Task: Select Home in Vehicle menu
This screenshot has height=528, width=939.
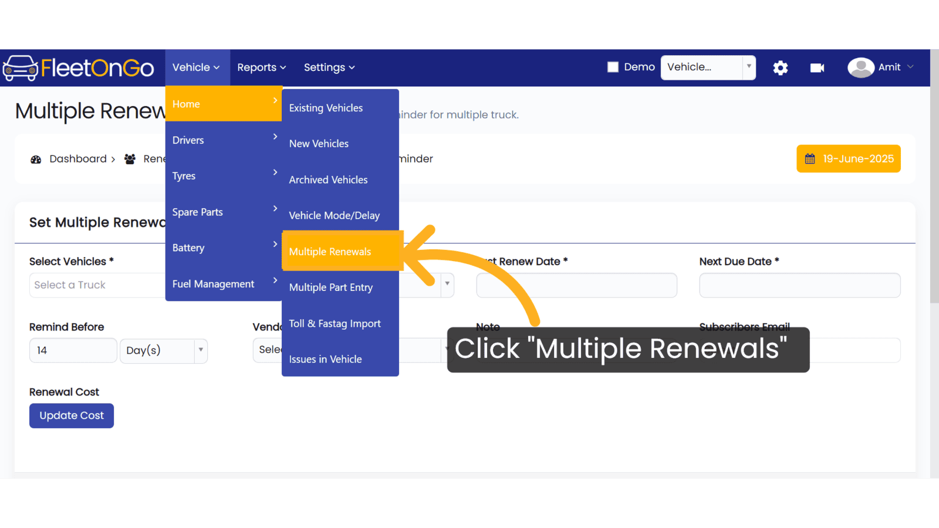Action: (224, 104)
